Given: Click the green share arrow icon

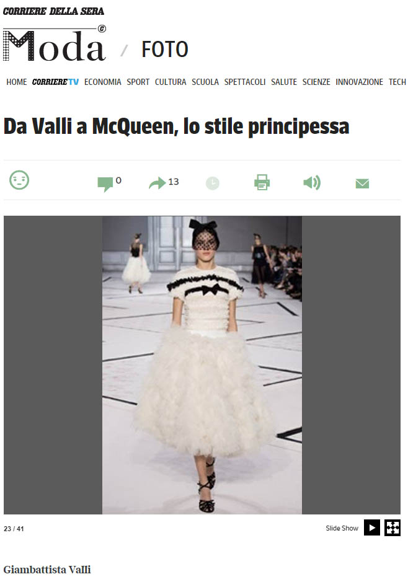Looking at the screenshot, I should click(x=157, y=183).
